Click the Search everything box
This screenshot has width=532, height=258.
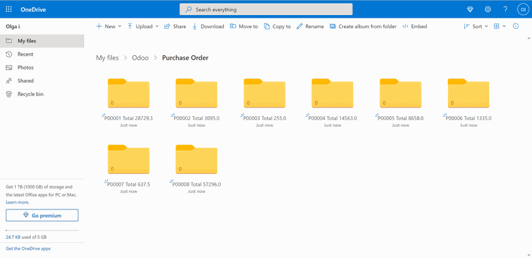[x=266, y=9]
